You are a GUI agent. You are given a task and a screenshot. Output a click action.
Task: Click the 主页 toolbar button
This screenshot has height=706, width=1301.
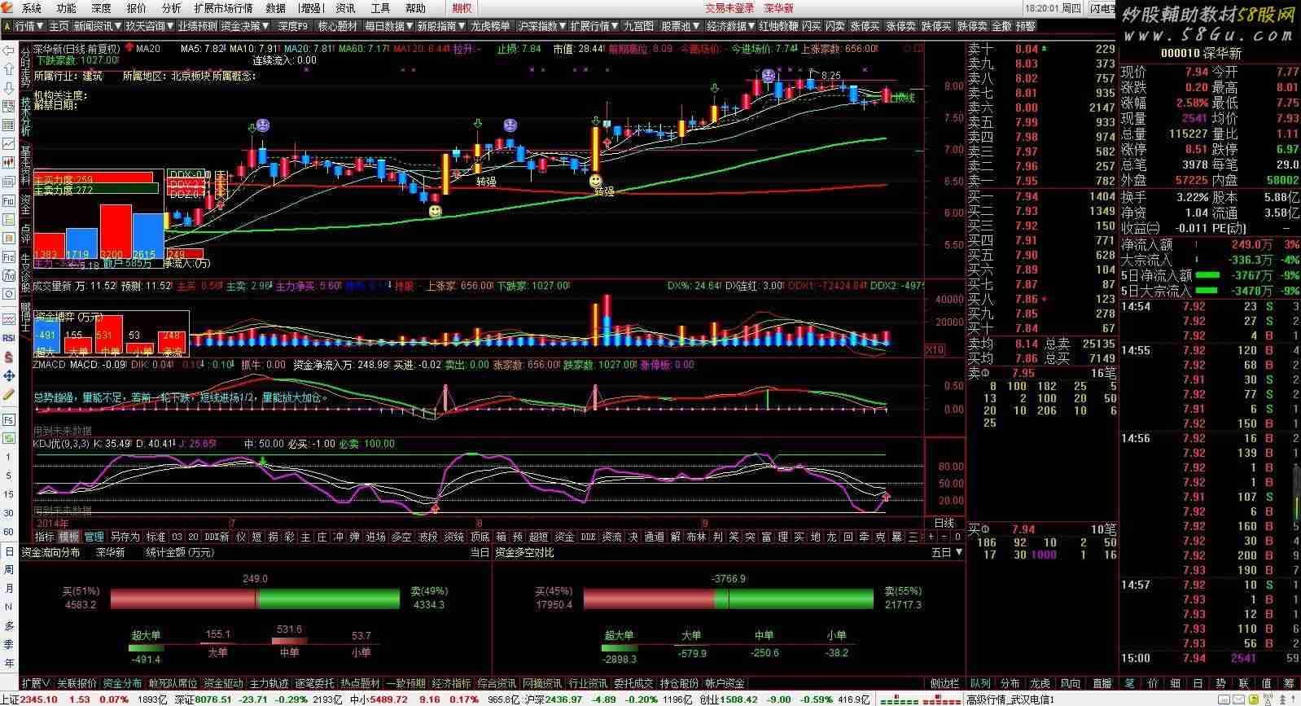pos(59,26)
